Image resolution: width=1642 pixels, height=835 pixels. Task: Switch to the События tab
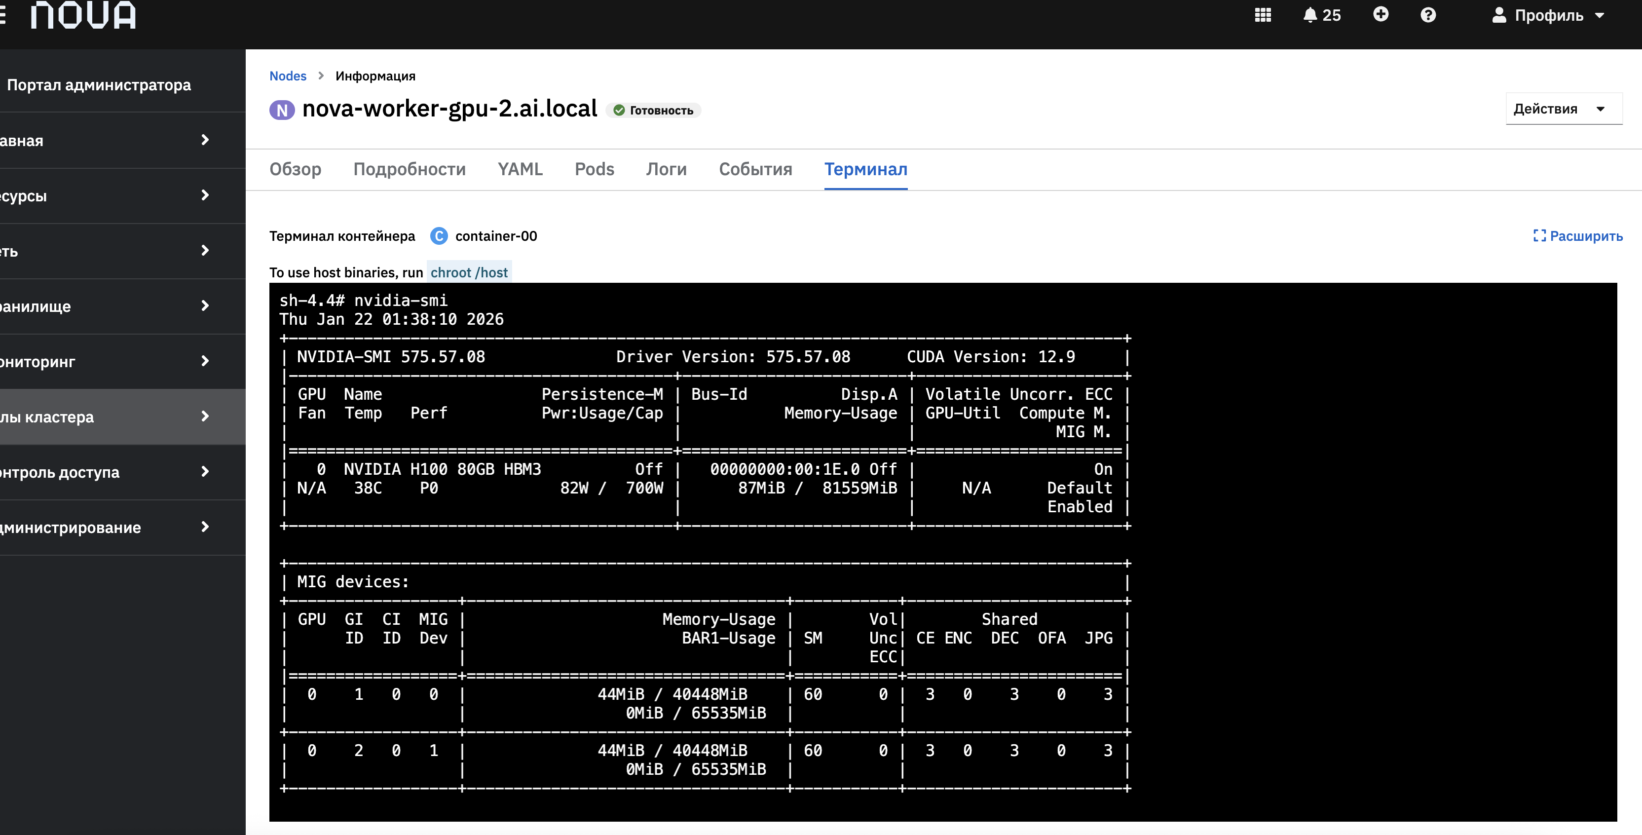coord(755,169)
